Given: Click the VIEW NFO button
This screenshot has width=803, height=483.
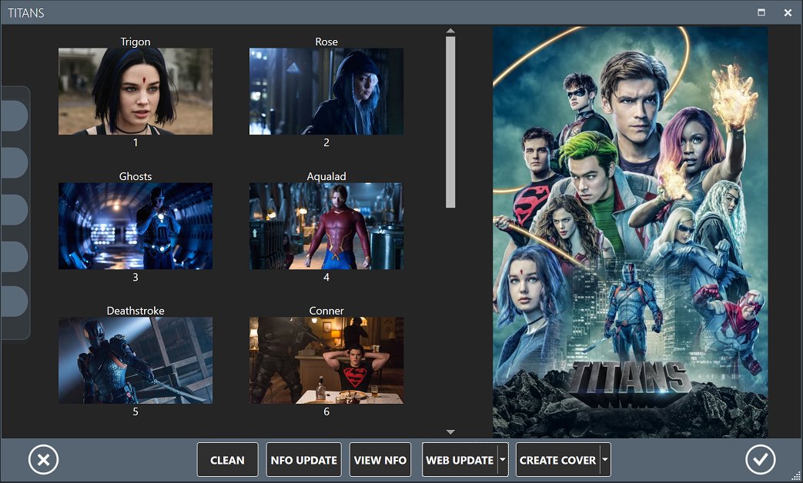Looking at the screenshot, I should tap(380, 459).
